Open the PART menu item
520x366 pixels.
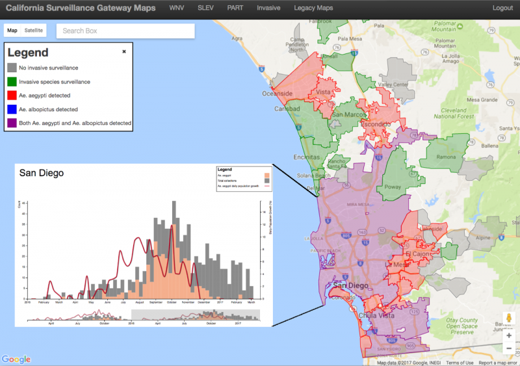tap(235, 8)
